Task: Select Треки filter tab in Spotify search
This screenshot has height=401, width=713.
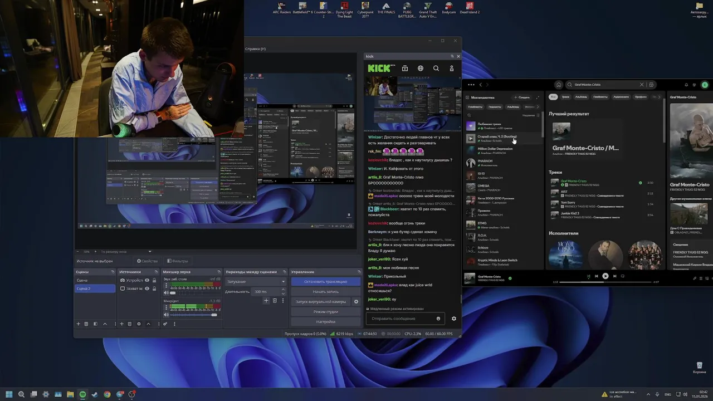Action: pyautogui.click(x=565, y=97)
